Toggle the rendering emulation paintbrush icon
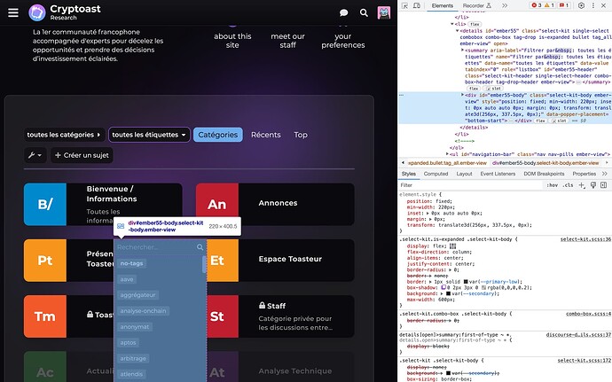 [592, 185]
